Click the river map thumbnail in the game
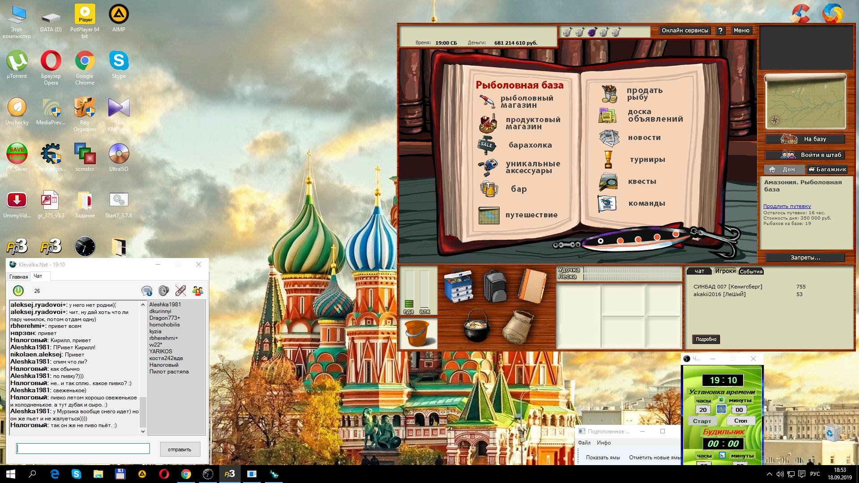This screenshot has width=859, height=483. coord(805,102)
